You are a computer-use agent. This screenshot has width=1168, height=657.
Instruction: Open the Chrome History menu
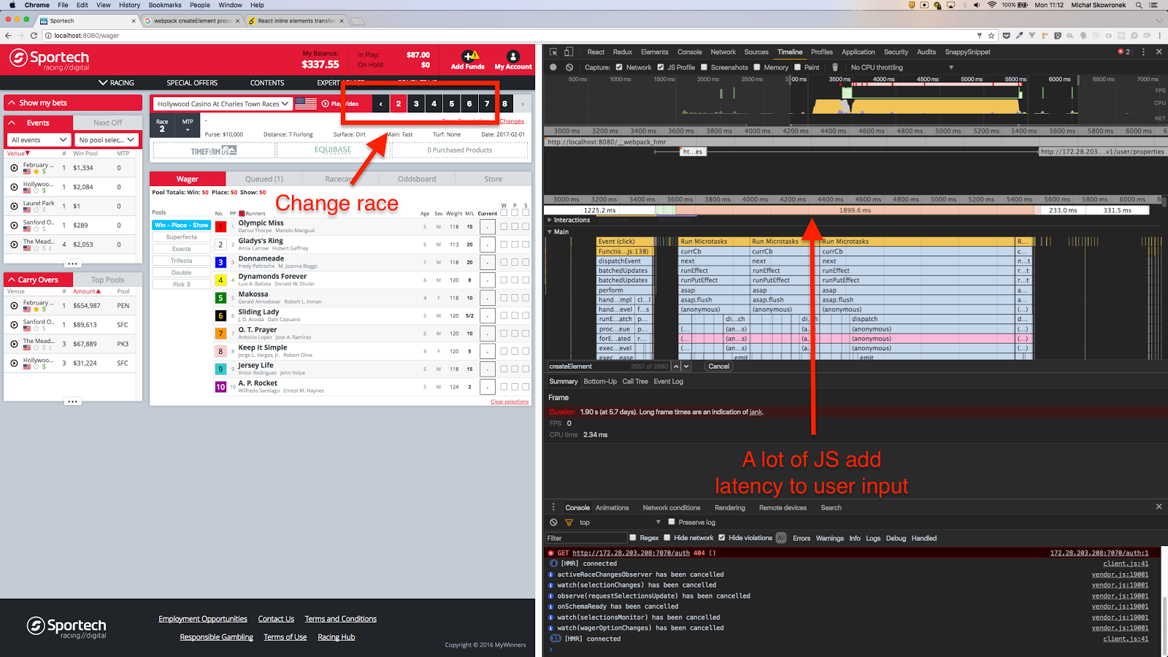tap(129, 5)
